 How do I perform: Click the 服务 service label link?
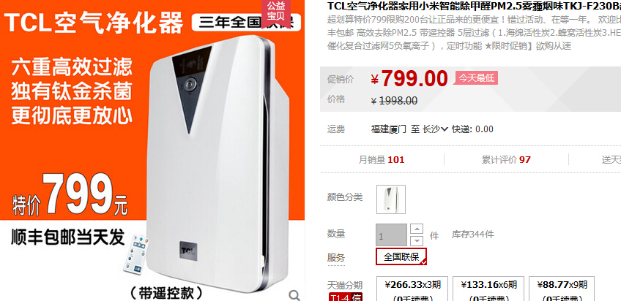pyautogui.click(x=336, y=258)
